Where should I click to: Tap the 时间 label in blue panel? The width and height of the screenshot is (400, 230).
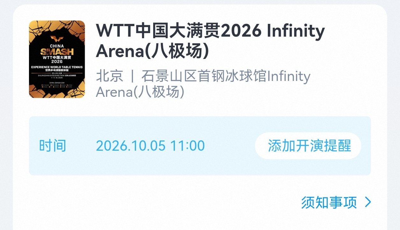point(53,146)
